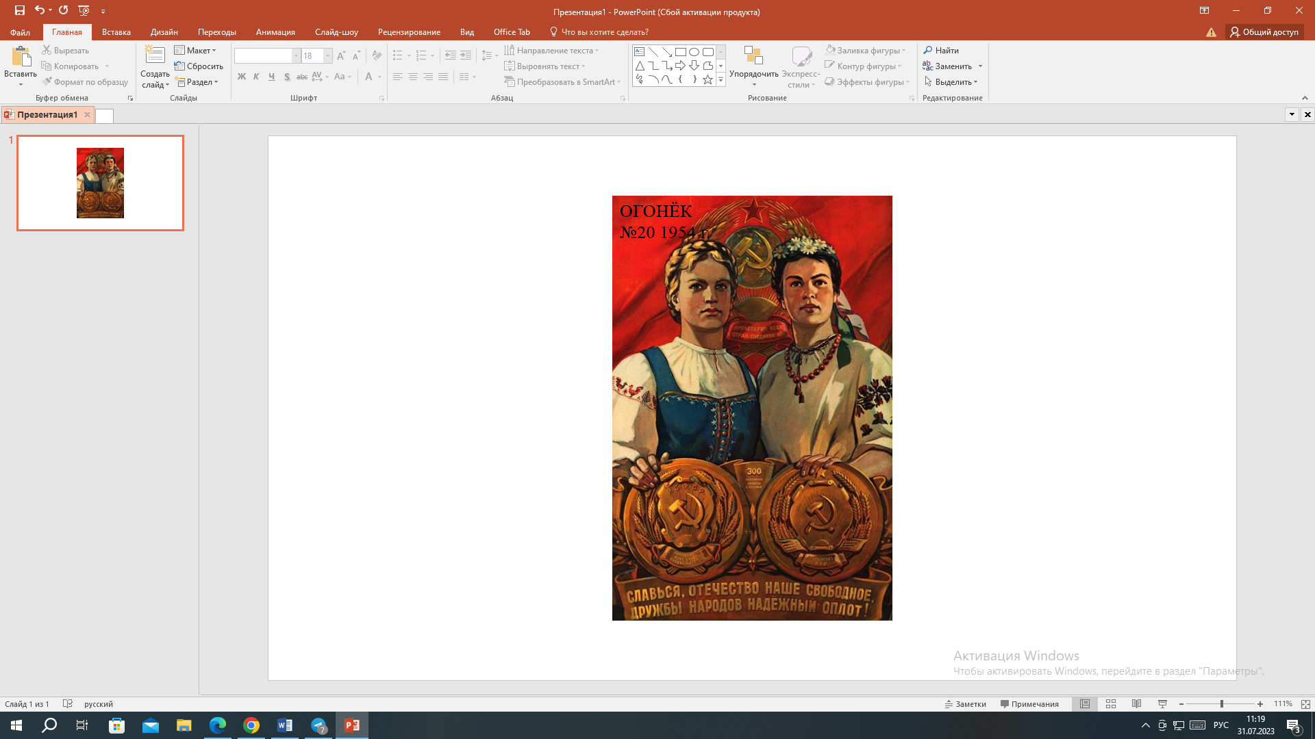The image size is (1315, 739).
Task: Click Создать слайд new slide icon
Action: click(155, 55)
